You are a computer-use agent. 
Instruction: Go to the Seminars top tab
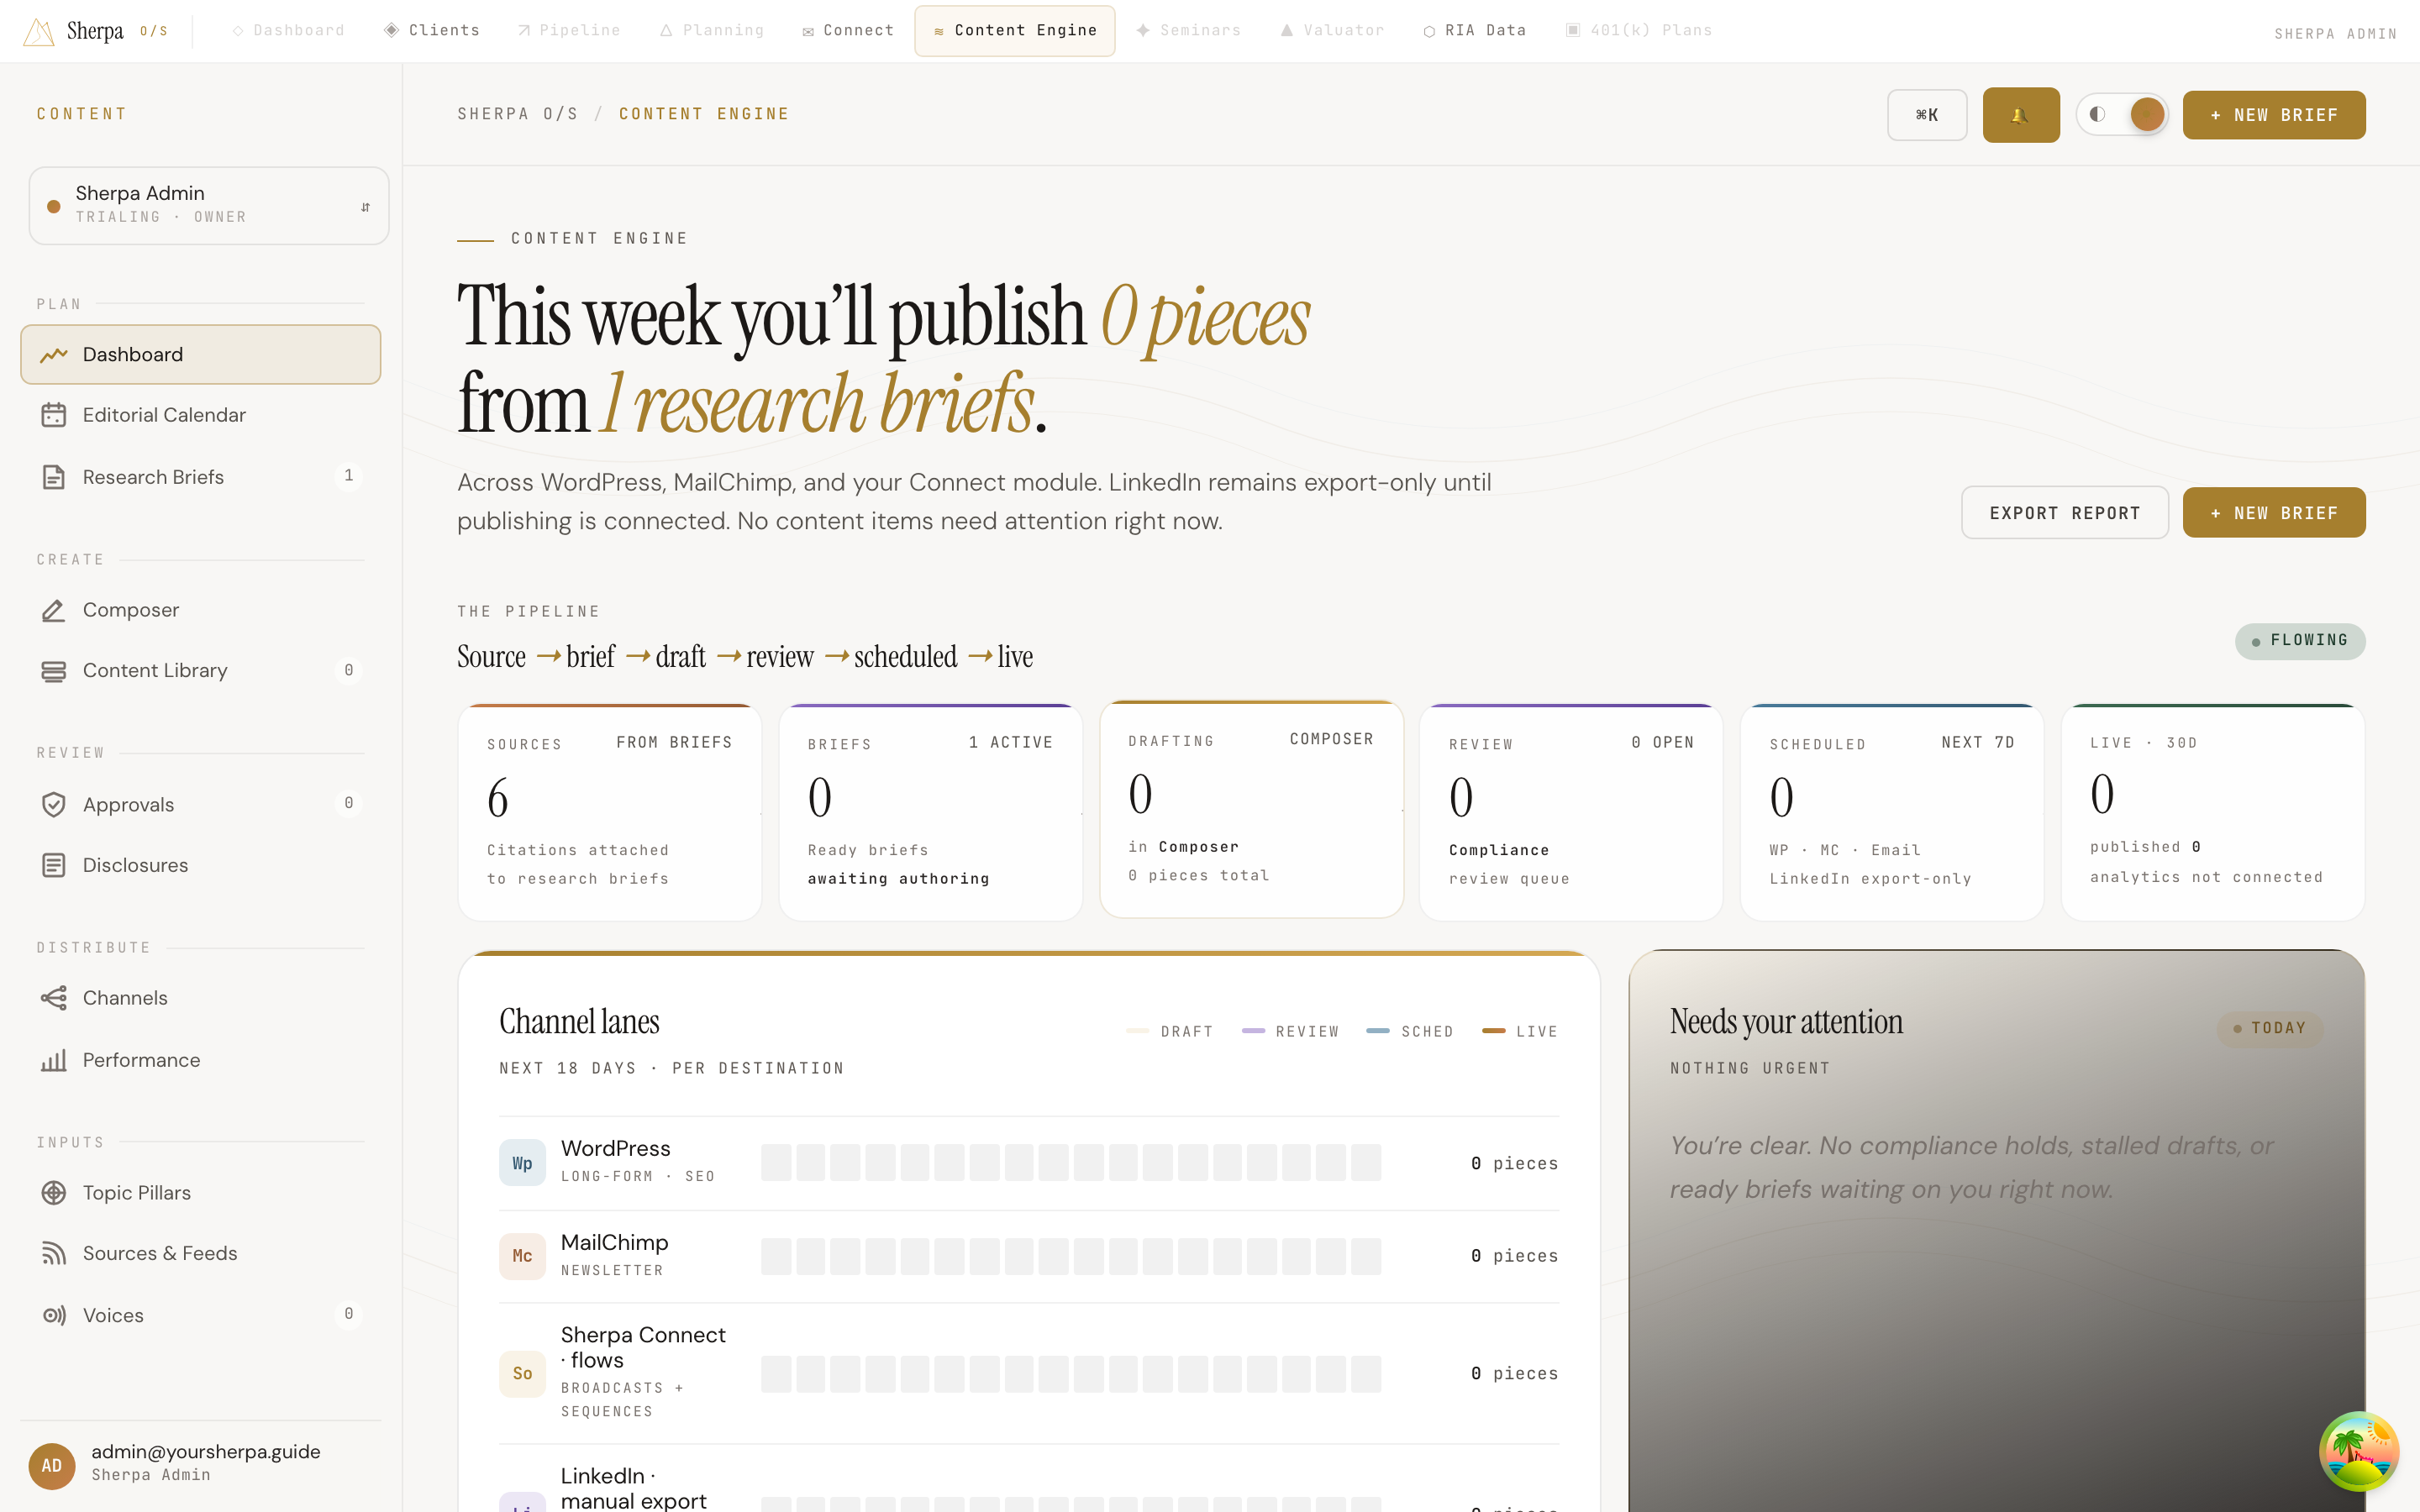coord(1188,30)
